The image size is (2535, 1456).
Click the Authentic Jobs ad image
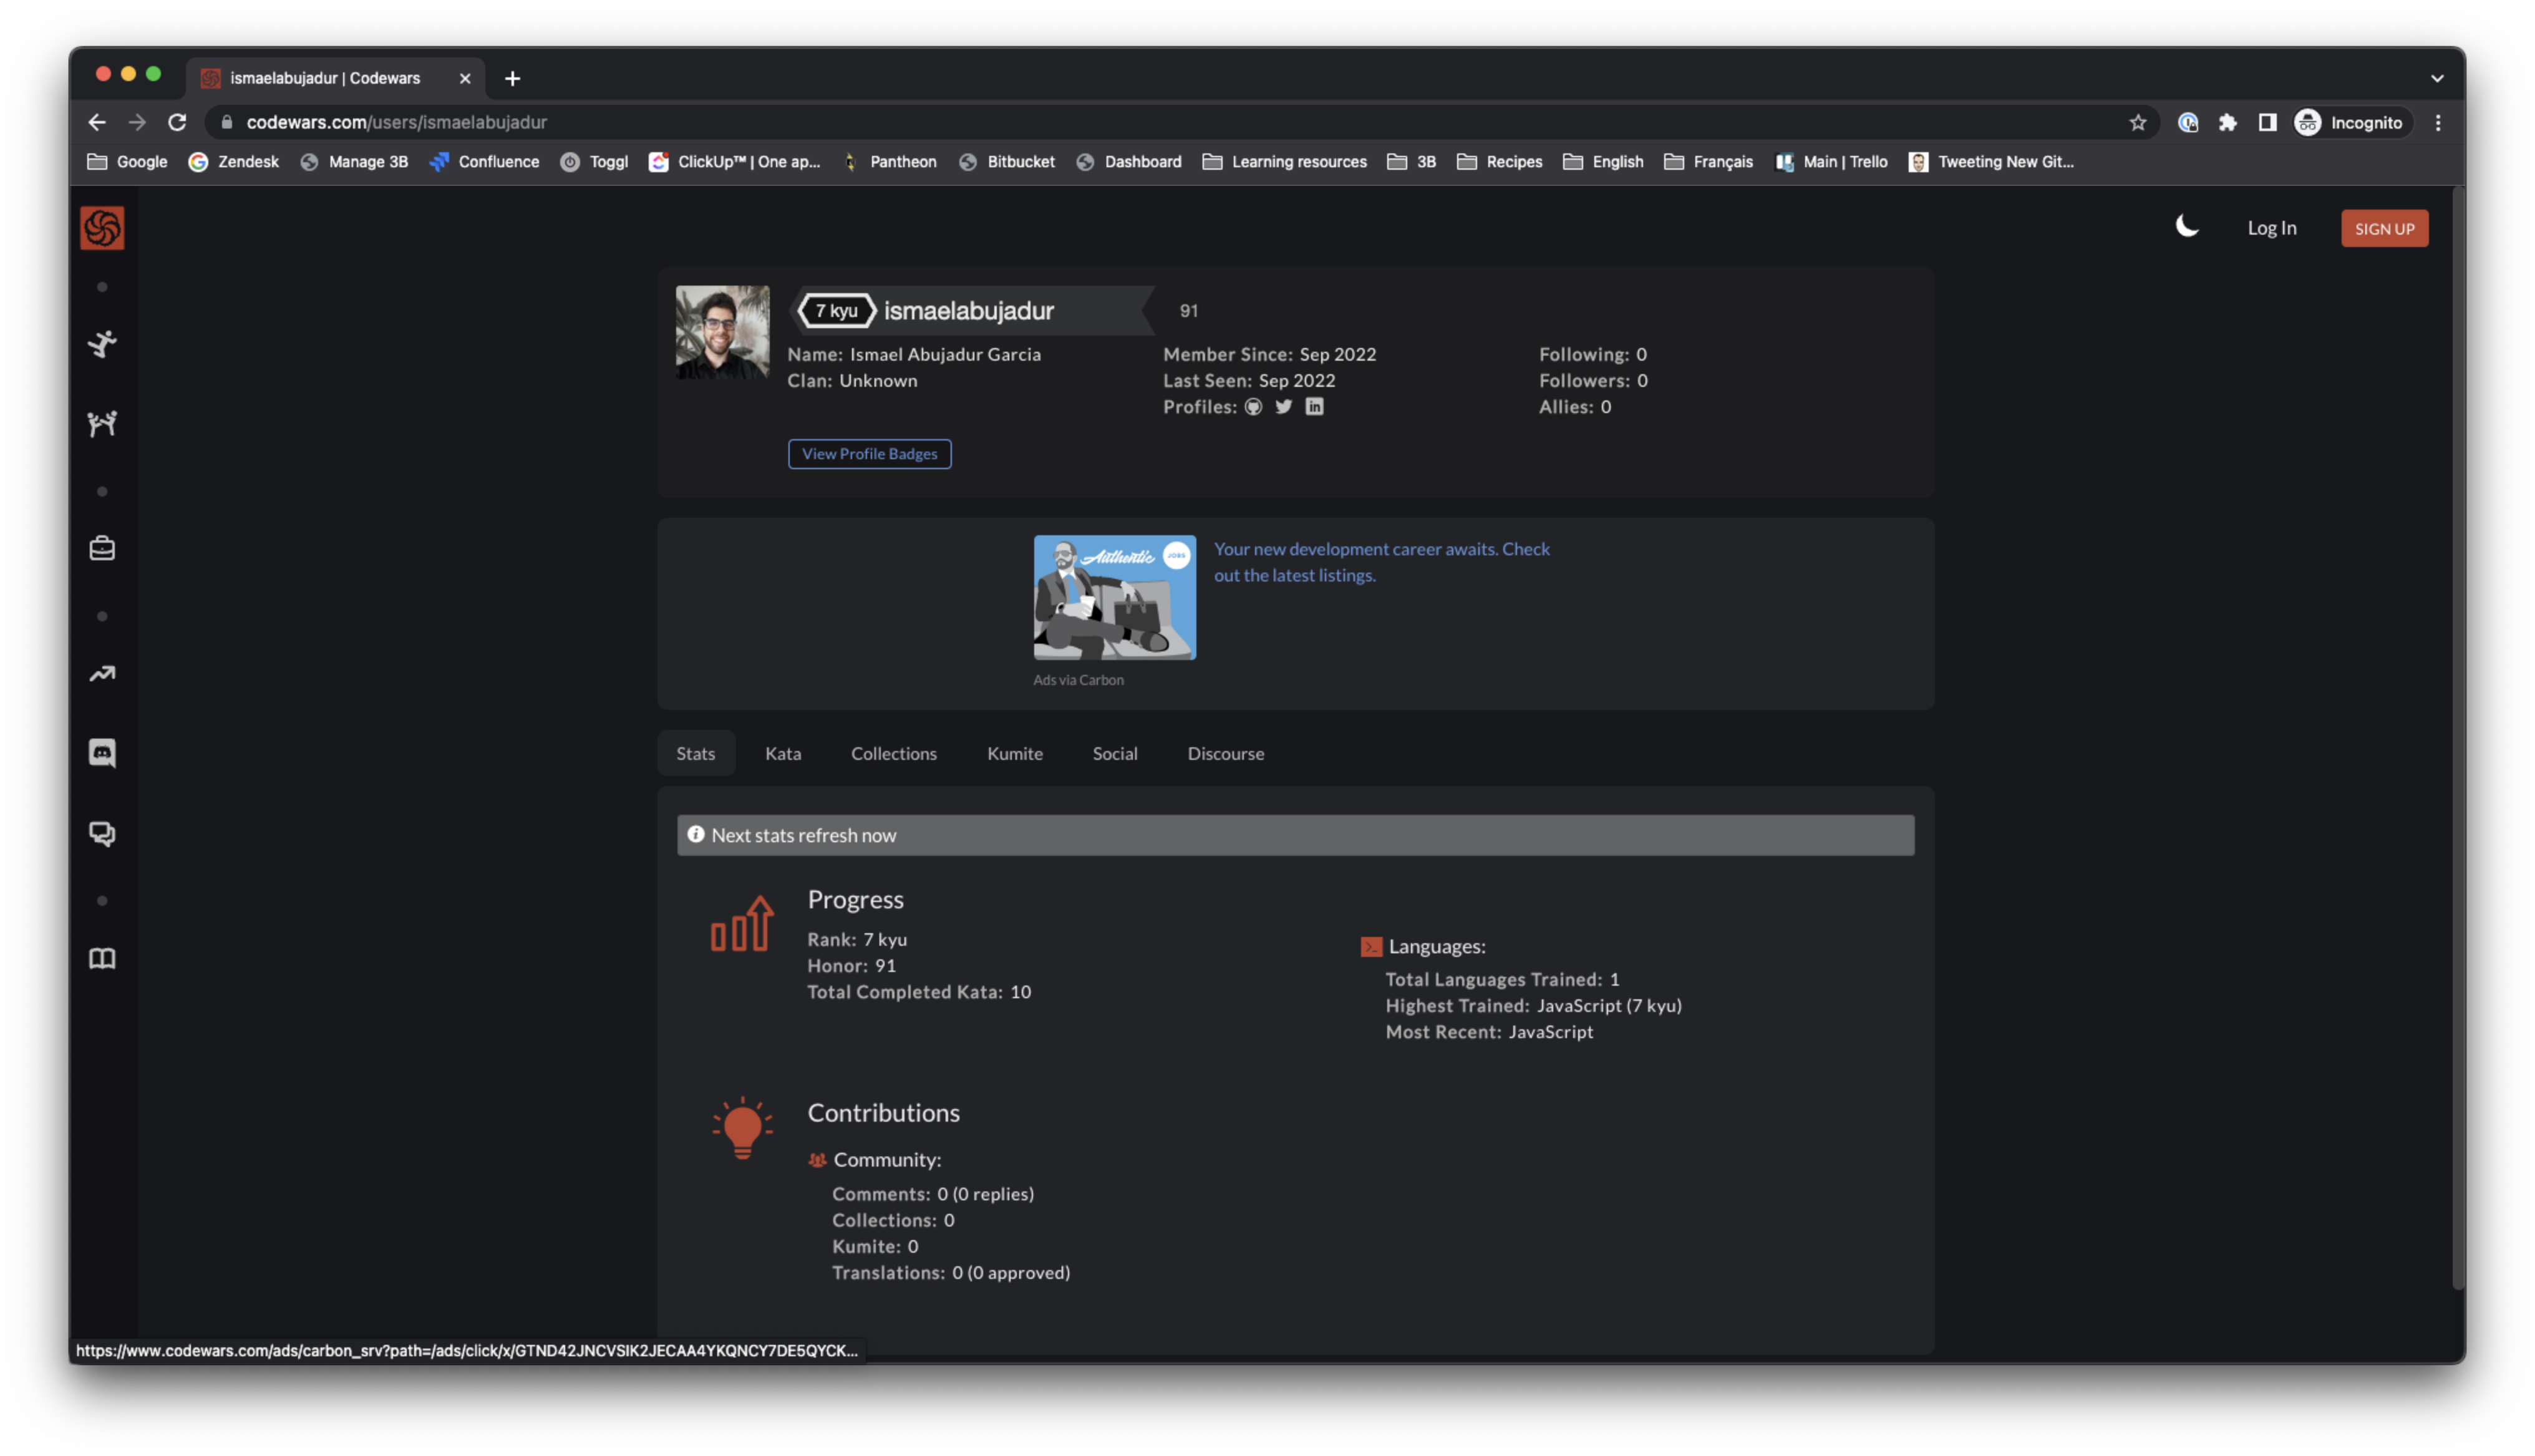[x=1115, y=598]
